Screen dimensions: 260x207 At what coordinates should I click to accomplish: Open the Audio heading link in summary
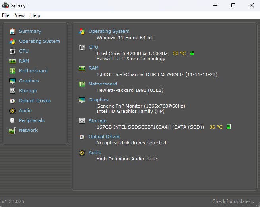pyautogui.click(x=95, y=152)
